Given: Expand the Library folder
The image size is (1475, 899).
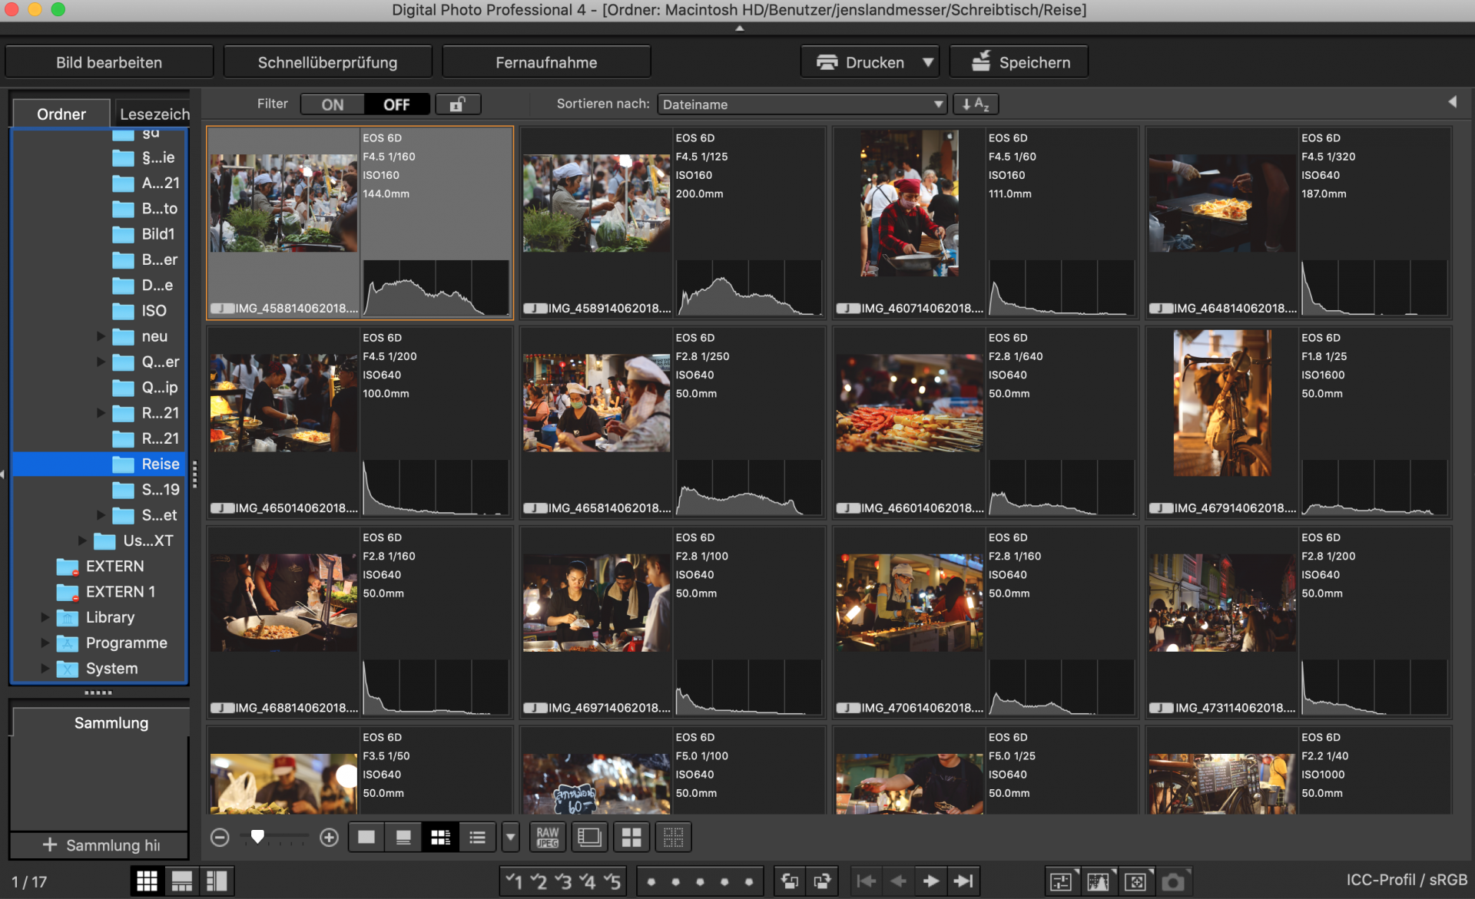Looking at the screenshot, I should (x=45, y=617).
